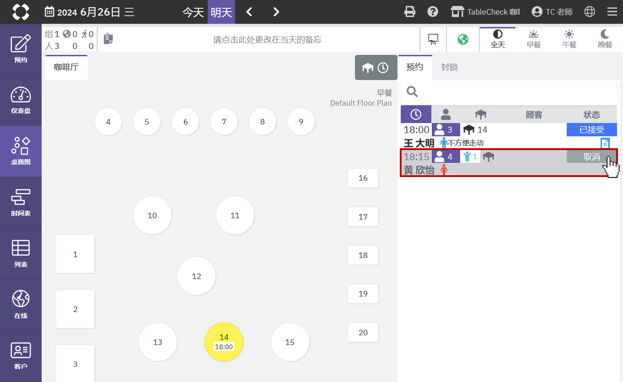Click the 6月26日 date text
Viewport: 623px width, 382px height.
(100, 12)
